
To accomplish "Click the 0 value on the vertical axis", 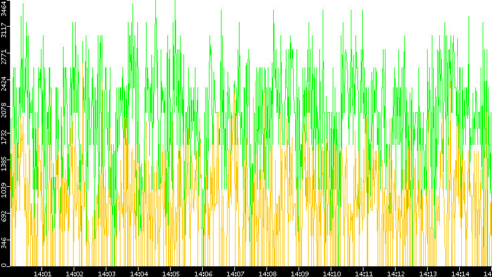I will point(3,265).
